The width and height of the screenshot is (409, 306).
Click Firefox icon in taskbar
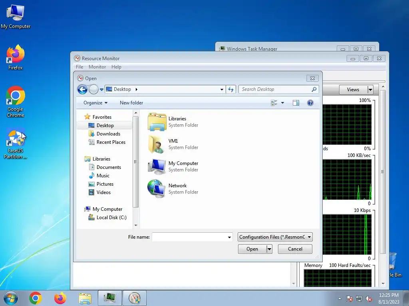pos(60,298)
